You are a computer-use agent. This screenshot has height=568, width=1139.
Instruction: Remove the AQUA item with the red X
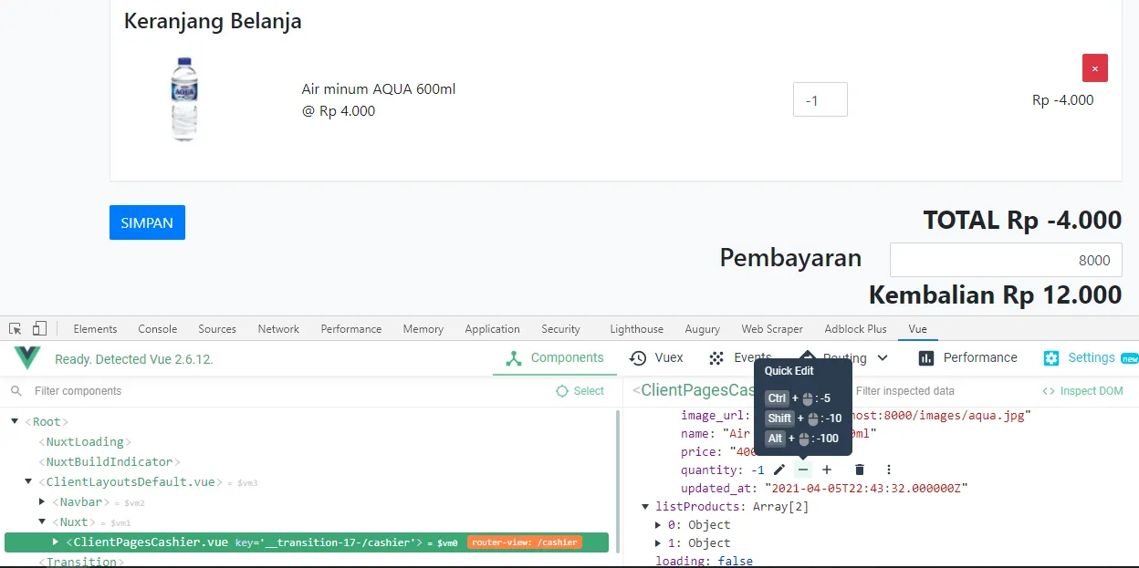pyautogui.click(x=1094, y=67)
